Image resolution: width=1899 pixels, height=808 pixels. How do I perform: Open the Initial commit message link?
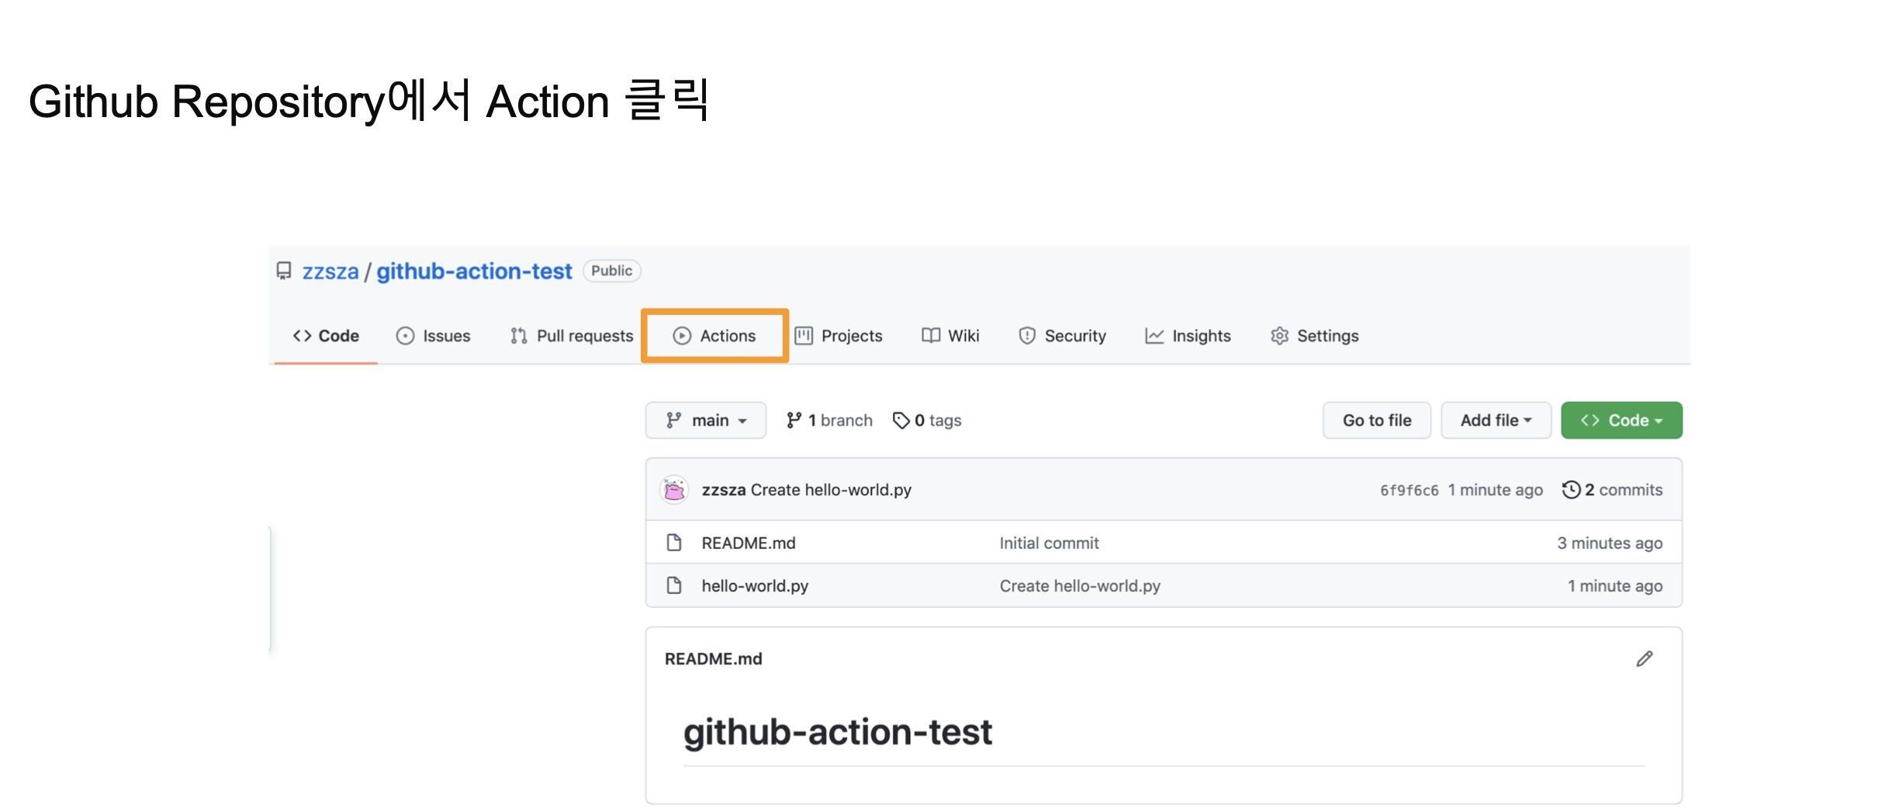[x=1049, y=544]
